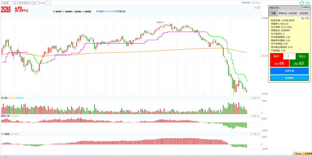This screenshot has height=157, width=312.
Task: Click the zoom out magnifier in order panel
Action: pyautogui.click(x=308, y=19)
